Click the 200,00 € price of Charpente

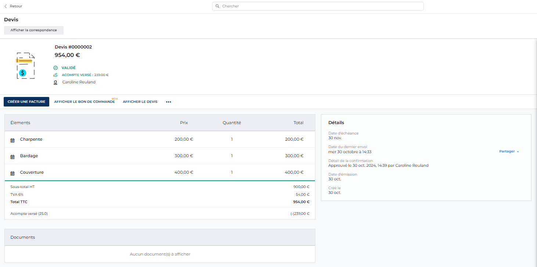(x=184, y=139)
